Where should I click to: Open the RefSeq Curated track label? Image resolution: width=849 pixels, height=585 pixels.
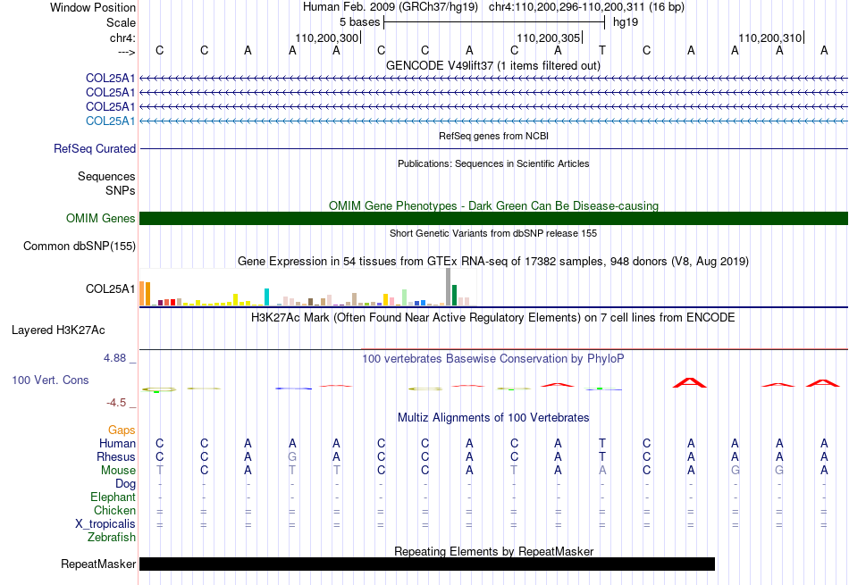95,148
